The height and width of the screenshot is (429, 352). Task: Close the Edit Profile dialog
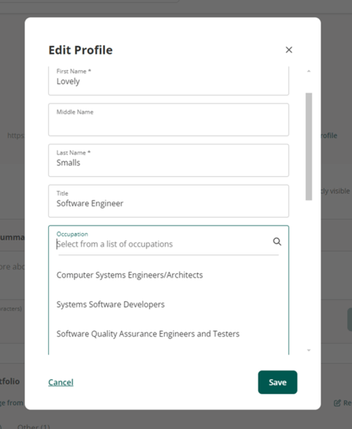289,50
